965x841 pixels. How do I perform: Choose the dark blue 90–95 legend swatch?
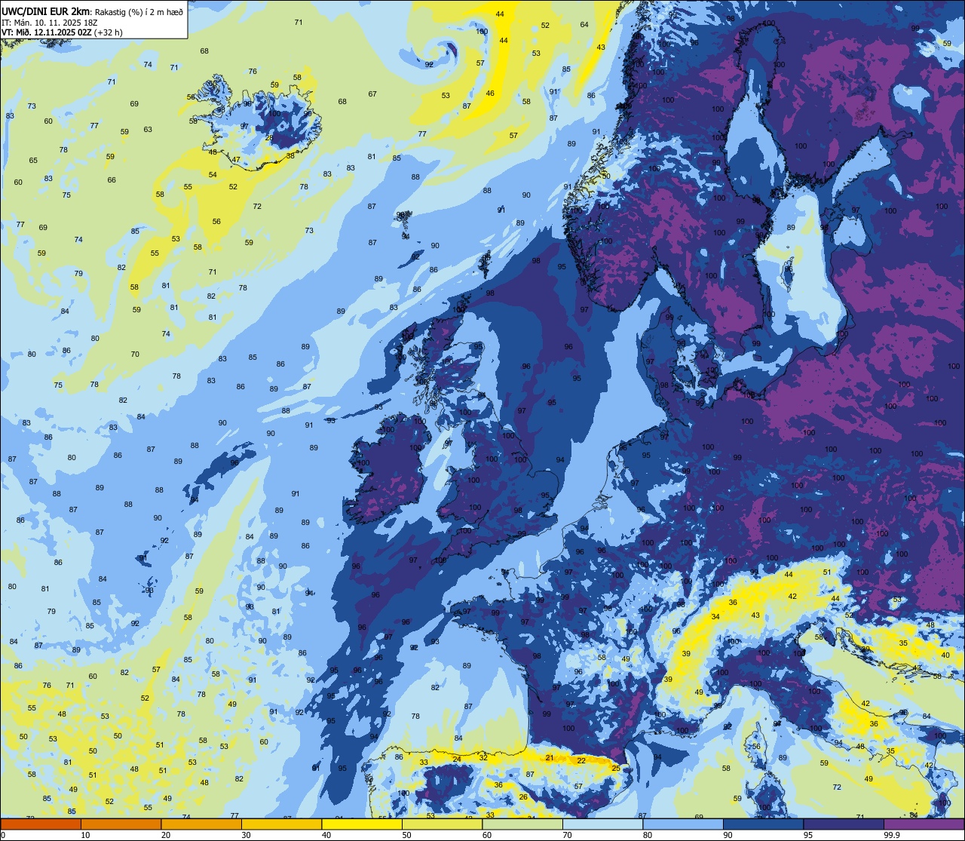(x=763, y=824)
